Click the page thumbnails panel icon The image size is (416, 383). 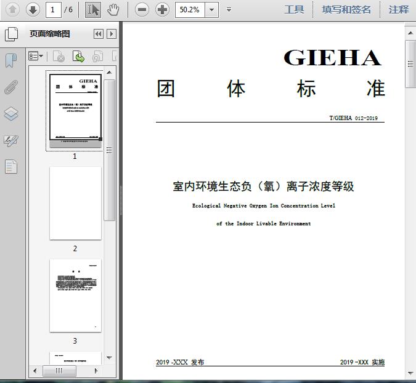(x=11, y=34)
